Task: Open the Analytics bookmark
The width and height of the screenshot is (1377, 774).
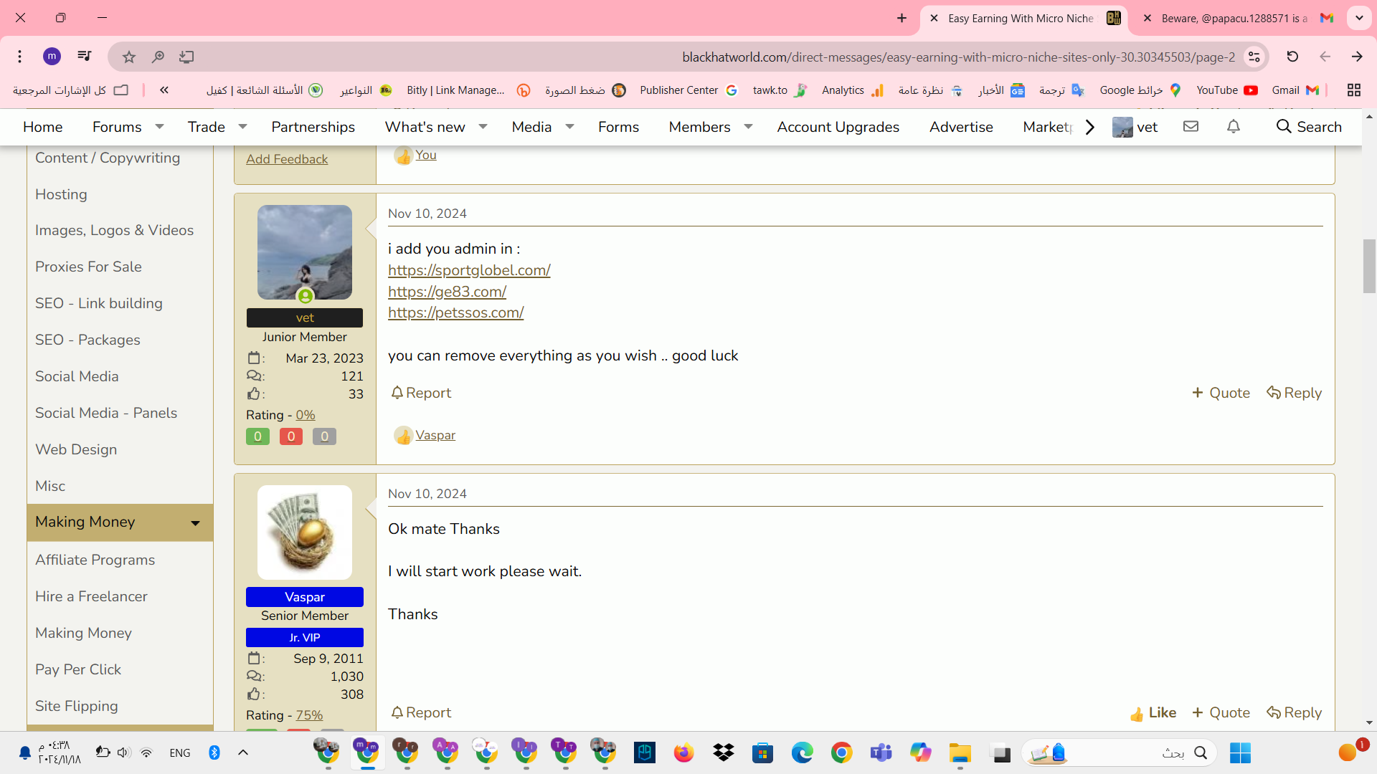Action: pos(853,90)
